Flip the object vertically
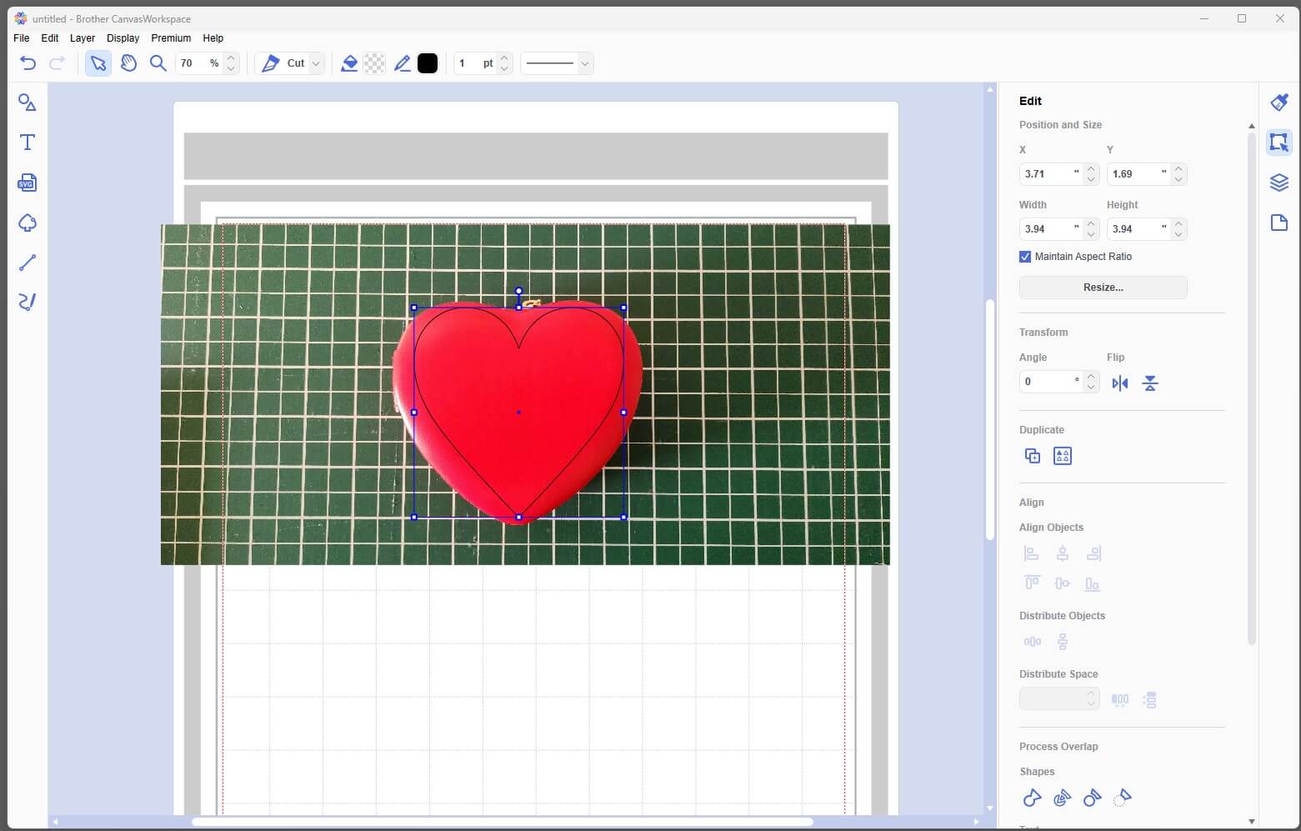Screen dimensions: 1301x831 (x=1150, y=383)
